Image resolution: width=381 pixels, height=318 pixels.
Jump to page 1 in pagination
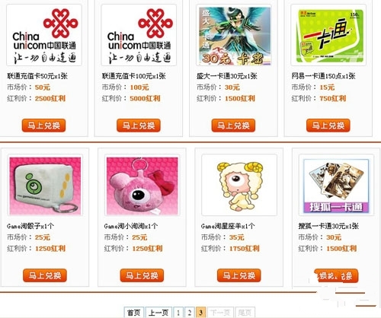click(x=178, y=313)
